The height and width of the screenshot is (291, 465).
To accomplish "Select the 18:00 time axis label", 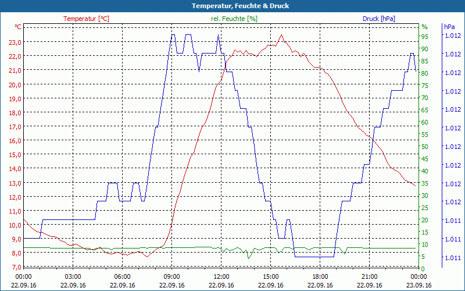I will tap(320, 277).
